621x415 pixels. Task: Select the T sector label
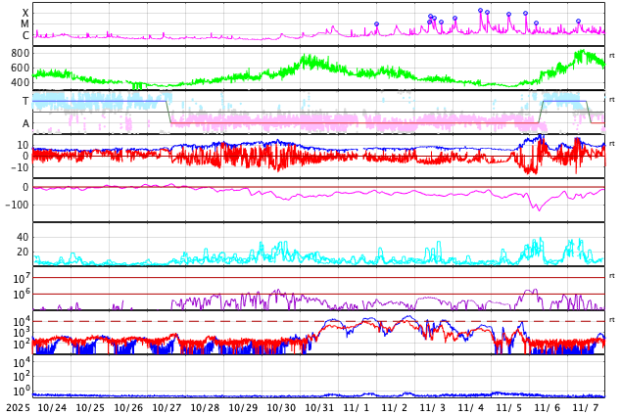(x=25, y=101)
